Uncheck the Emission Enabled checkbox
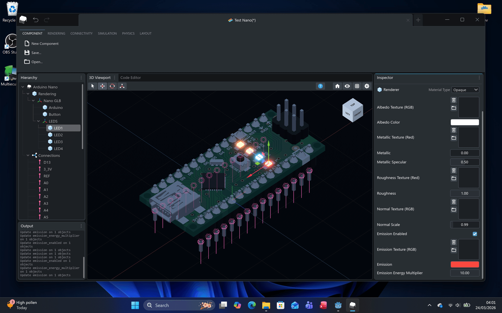The height and width of the screenshot is (313, 502). click(x=475, y=234)
